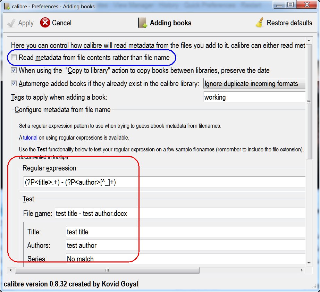This screenshot has height=292, width=320.
Task: Click the calibre version 0.8.32 status text
Action: [71, 284]
